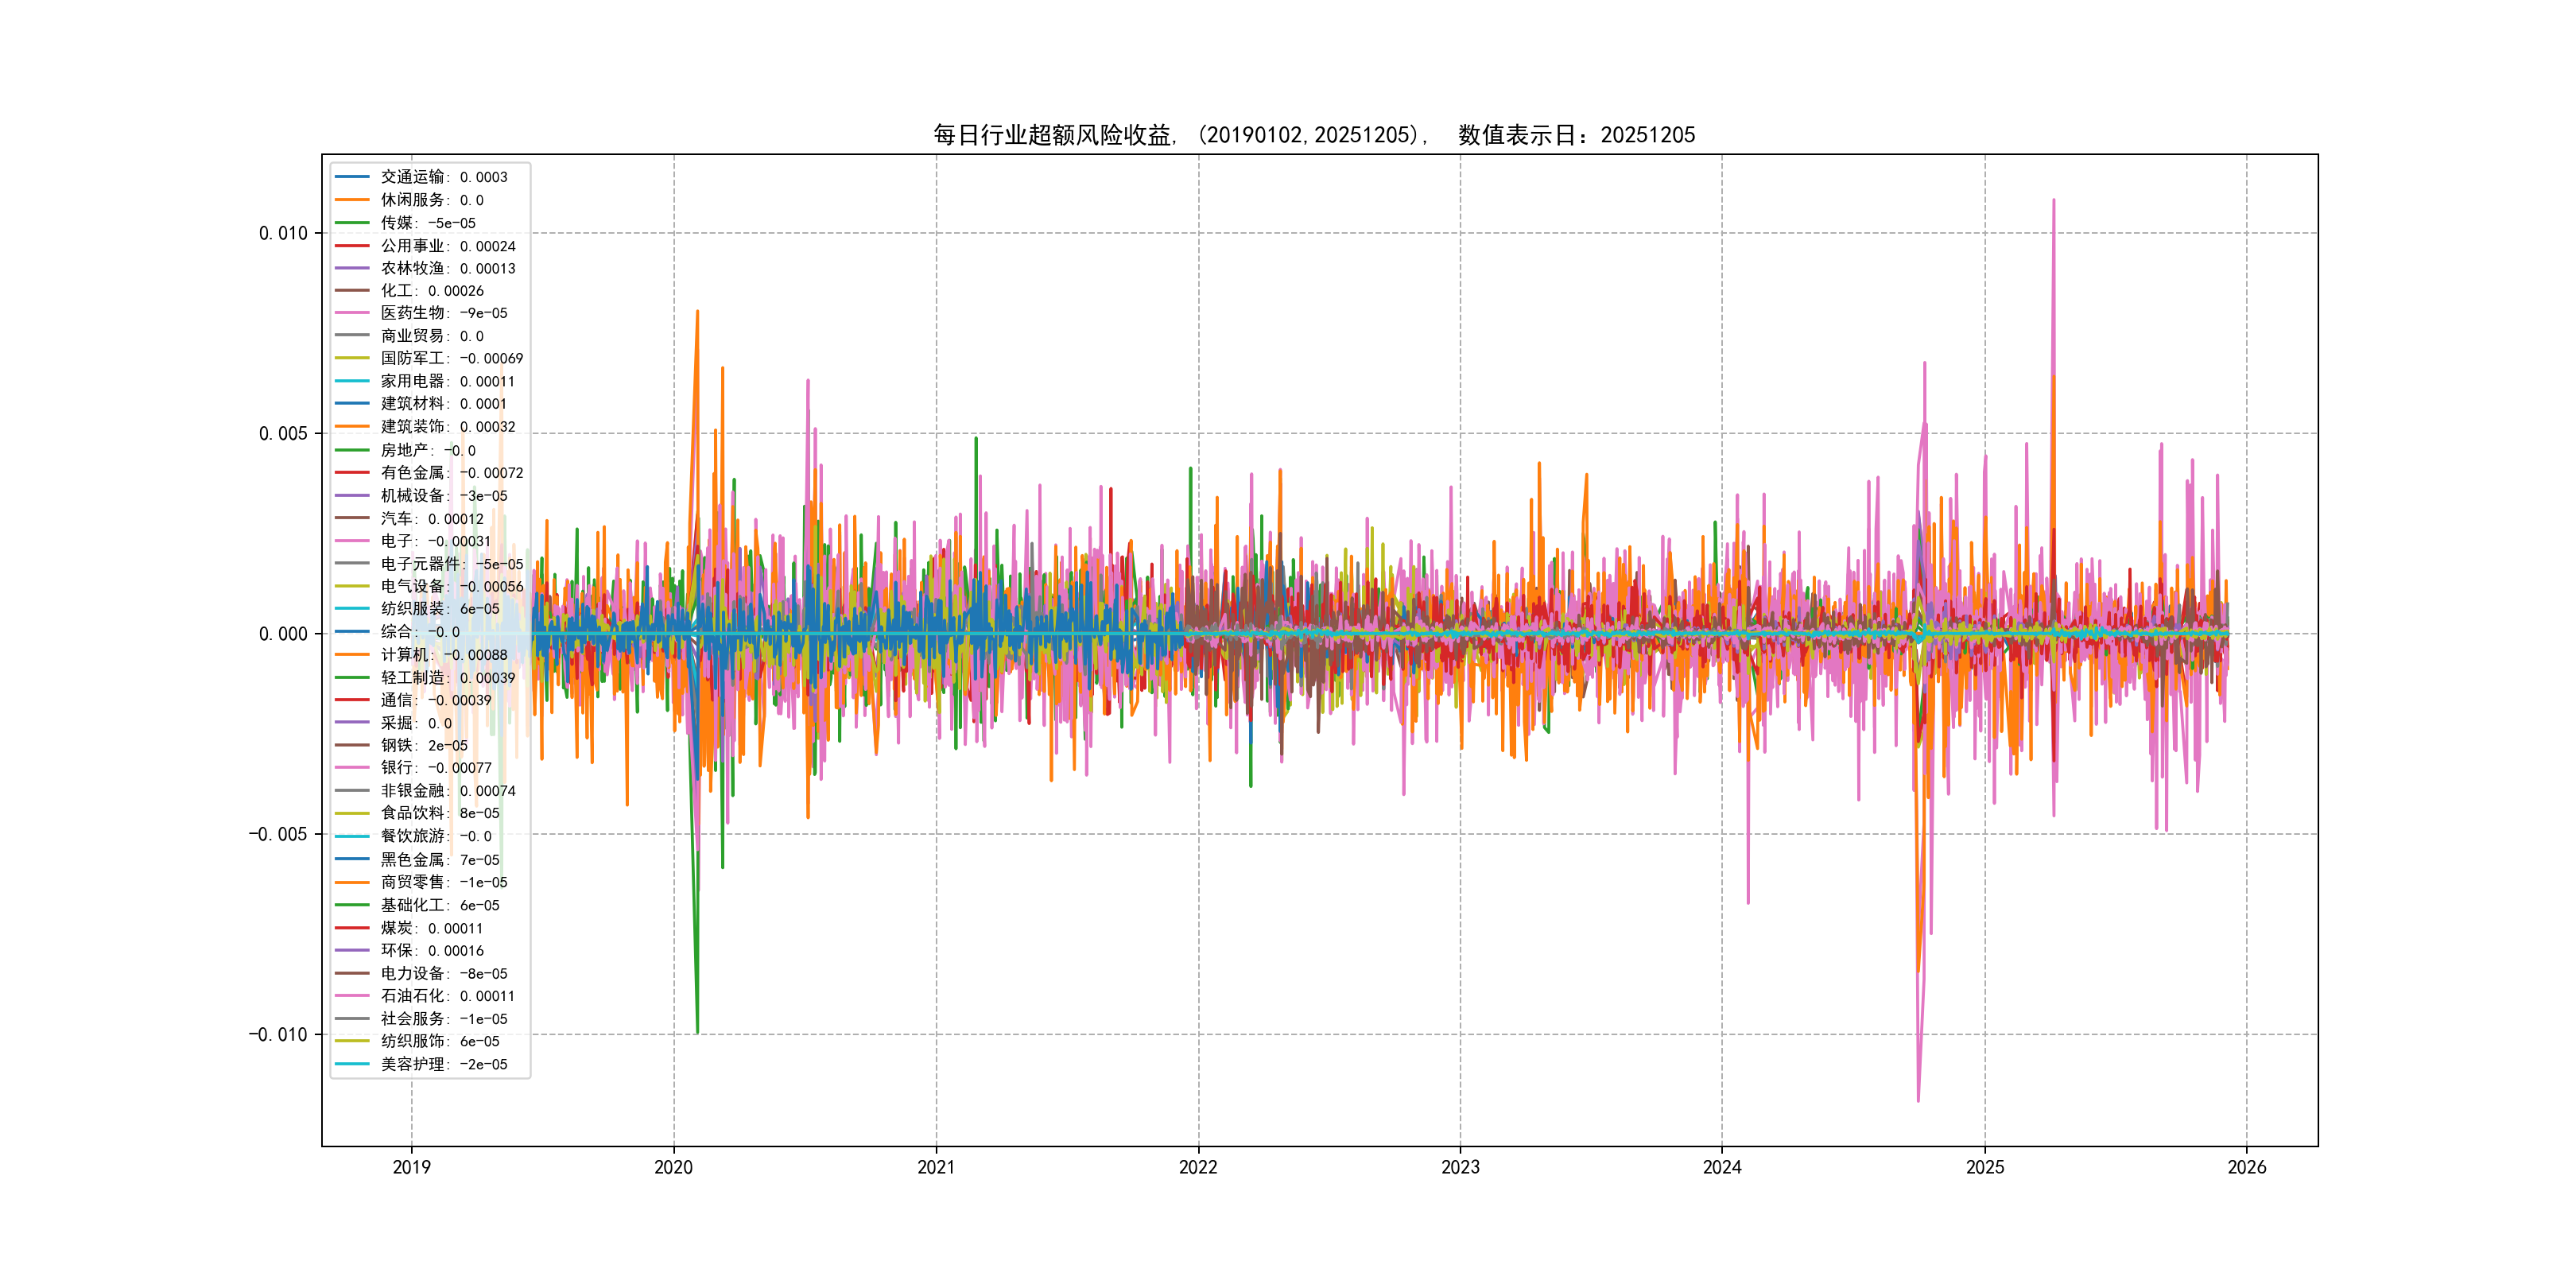Click the 2022 x-axis tick label
The height and width of the screenshot is (1288, 2576).
(x=1198, y=1167)
